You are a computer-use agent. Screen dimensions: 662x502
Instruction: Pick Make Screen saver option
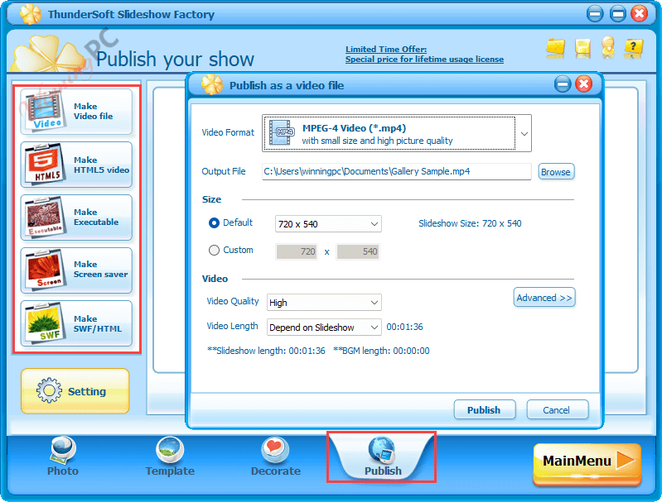pos(76,270)
